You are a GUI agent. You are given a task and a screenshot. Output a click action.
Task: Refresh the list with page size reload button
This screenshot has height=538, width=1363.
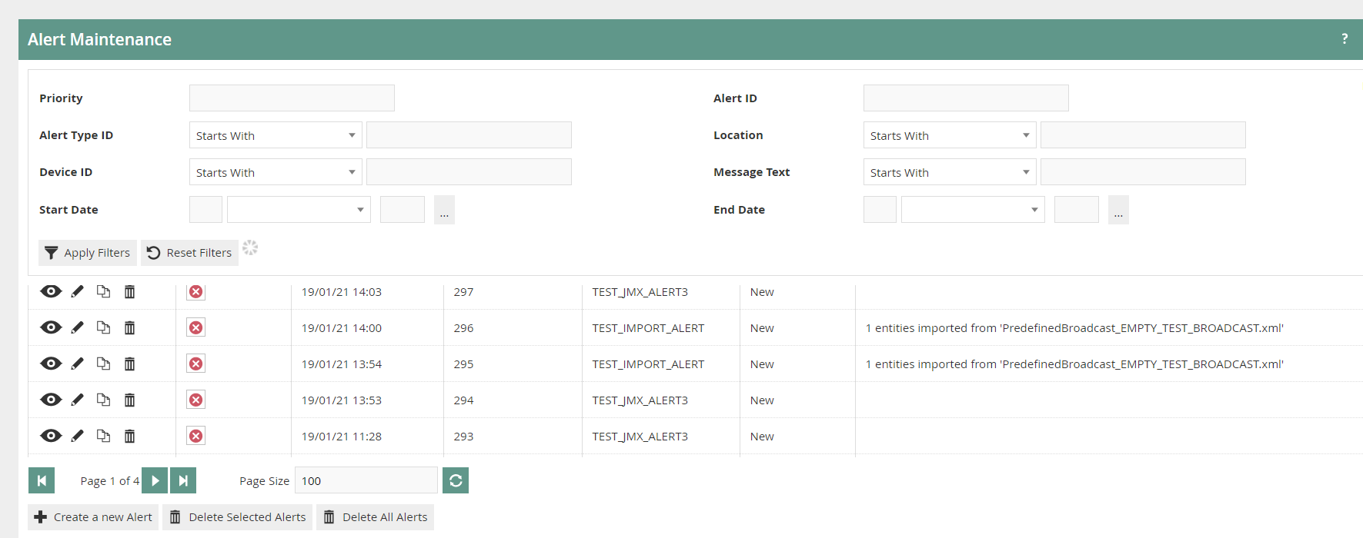point(456,480)
